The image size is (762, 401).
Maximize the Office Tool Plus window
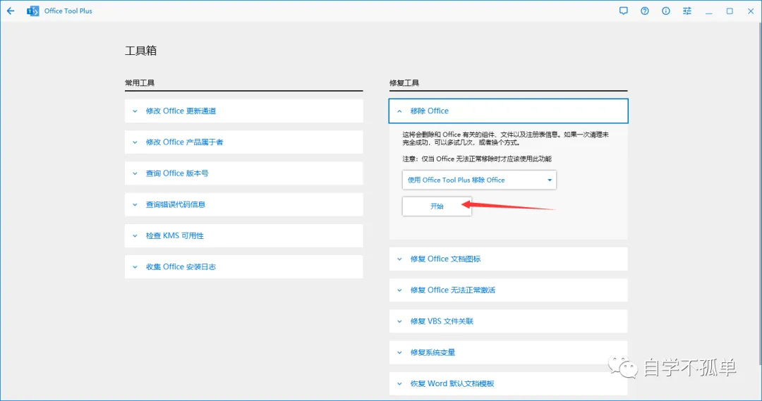click(730, 11)
